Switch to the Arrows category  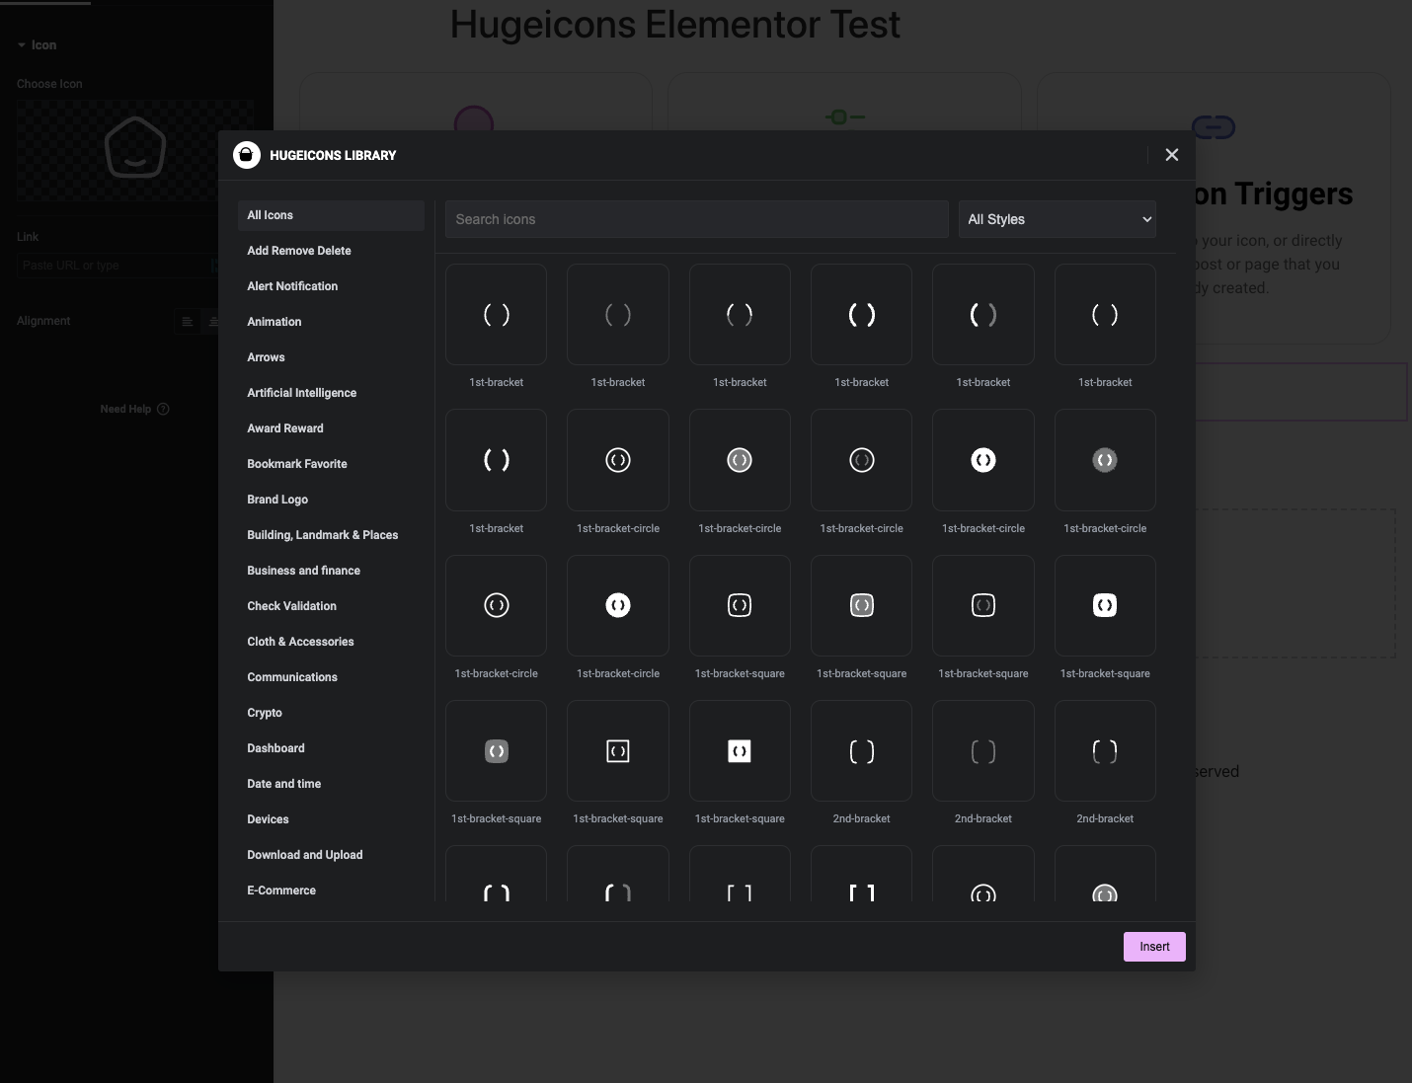(x=266, y=356)
